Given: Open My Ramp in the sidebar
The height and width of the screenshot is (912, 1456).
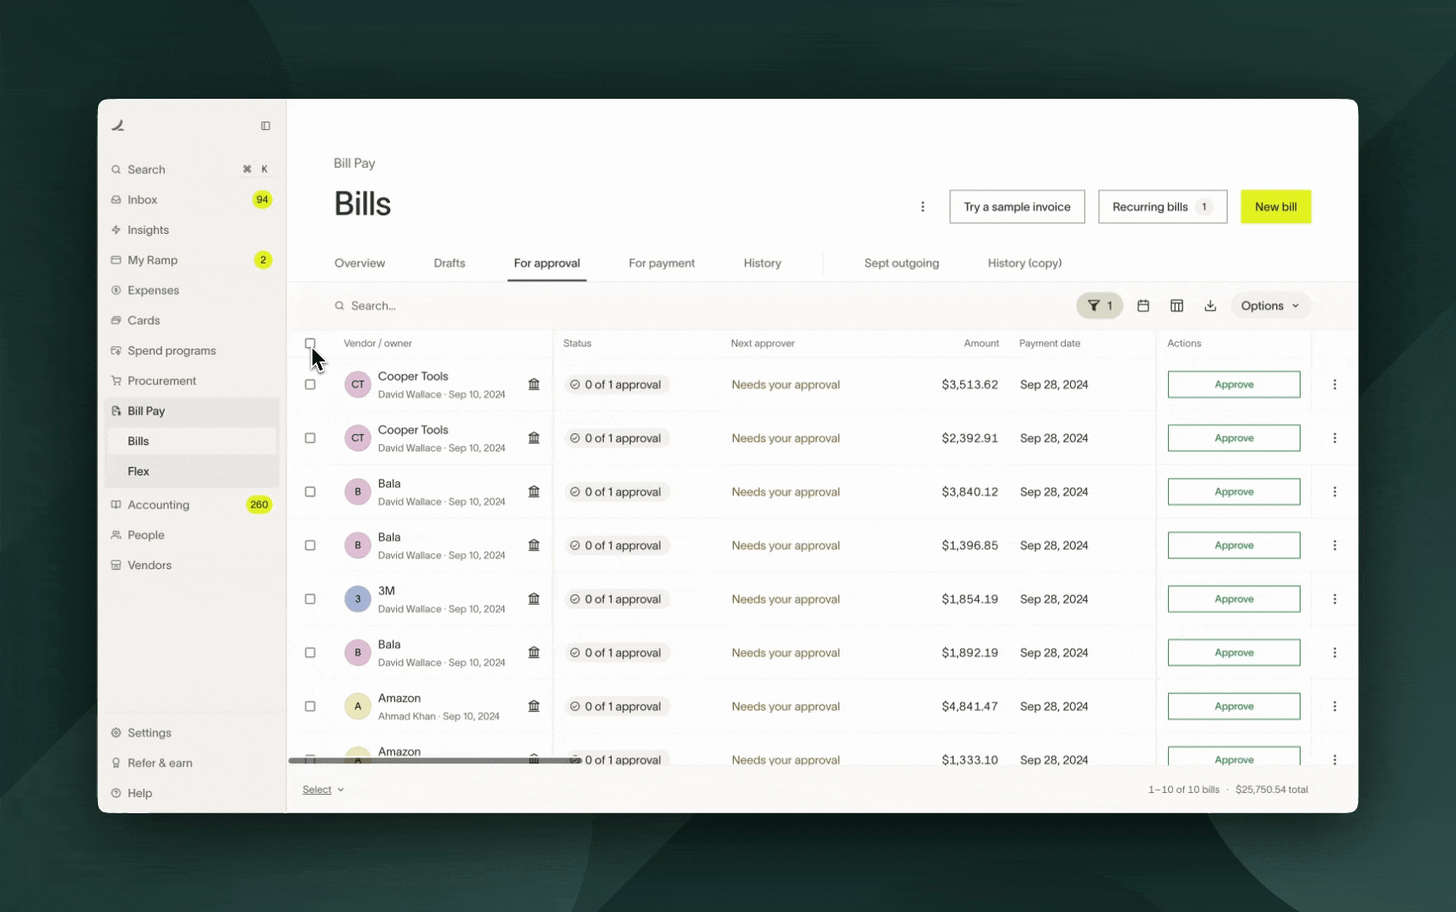Looking at the screenshot, I should click(x=192, y=260).
